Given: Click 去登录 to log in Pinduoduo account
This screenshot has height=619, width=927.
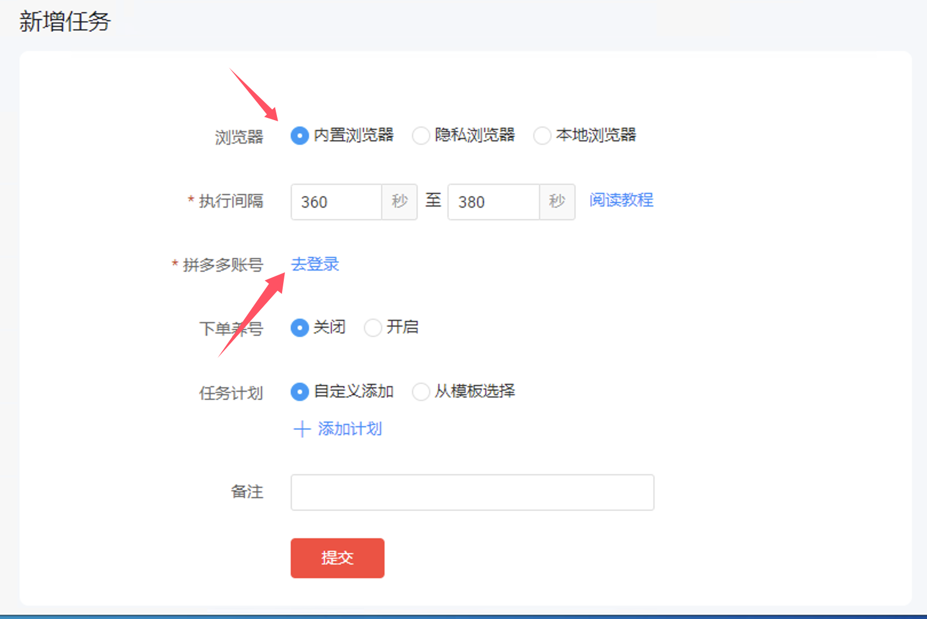Looking at the screenshot, I should coord(315,264).
